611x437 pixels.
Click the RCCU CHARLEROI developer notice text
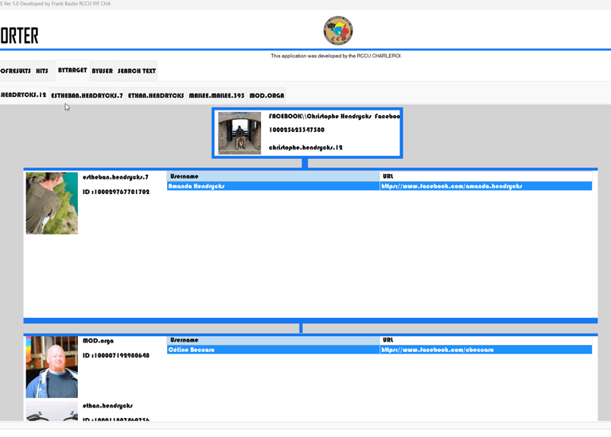pyautogui.click(x=337, y=56)
